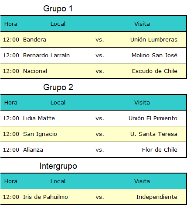Click Hora column header in Grupo 1
This screenshot has width=187, height=205.
pos(11,24)
